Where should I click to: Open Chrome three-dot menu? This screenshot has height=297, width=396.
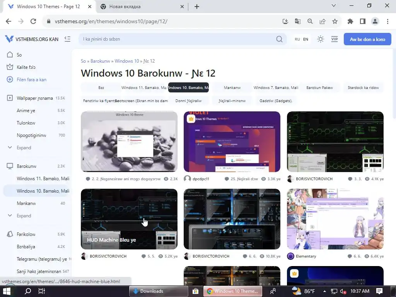tap(387, 22)
